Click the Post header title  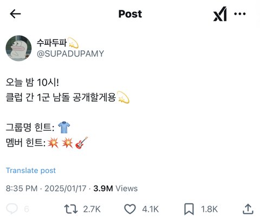point(130,14)
